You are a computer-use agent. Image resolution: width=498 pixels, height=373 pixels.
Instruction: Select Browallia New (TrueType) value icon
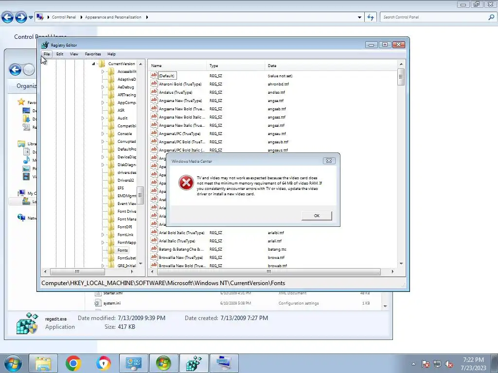(x=154, y=257)
